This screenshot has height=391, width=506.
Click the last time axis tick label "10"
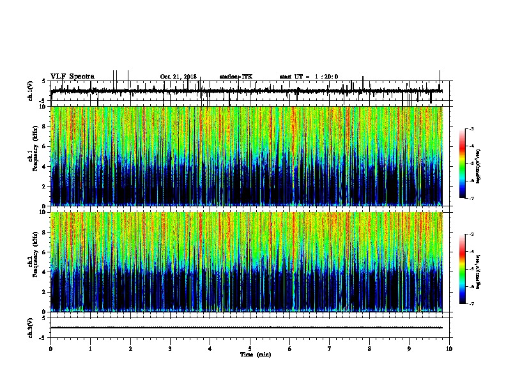click(x=449, y=349)
